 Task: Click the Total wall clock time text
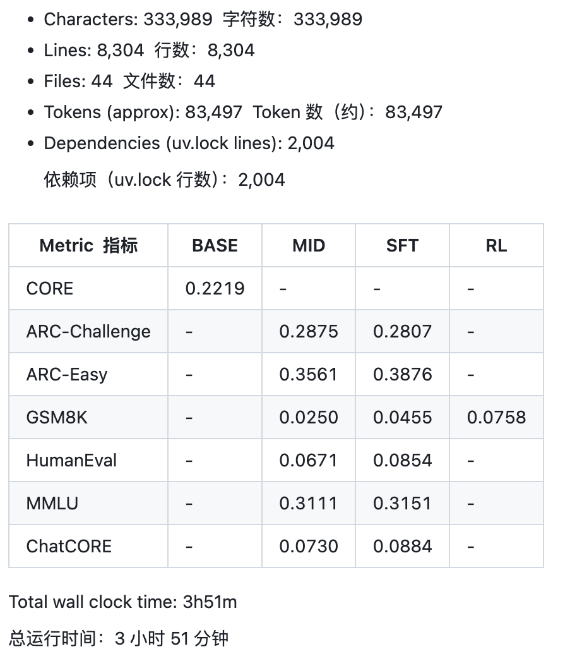coord(123,602)
